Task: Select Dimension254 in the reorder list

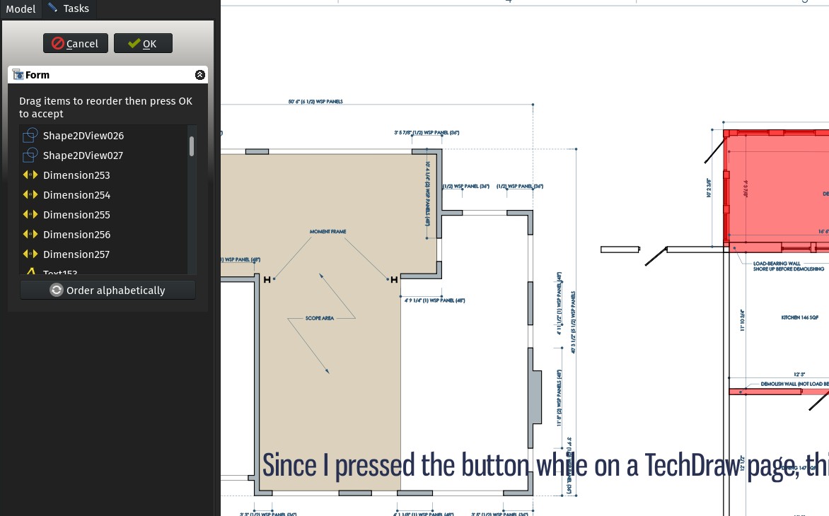Action: tap(76, 194)
